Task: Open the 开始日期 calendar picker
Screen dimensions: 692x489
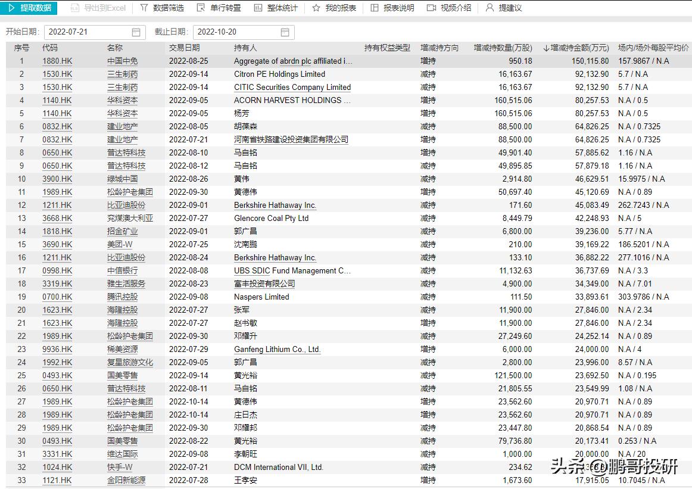Action: click(x=136, y=32)
